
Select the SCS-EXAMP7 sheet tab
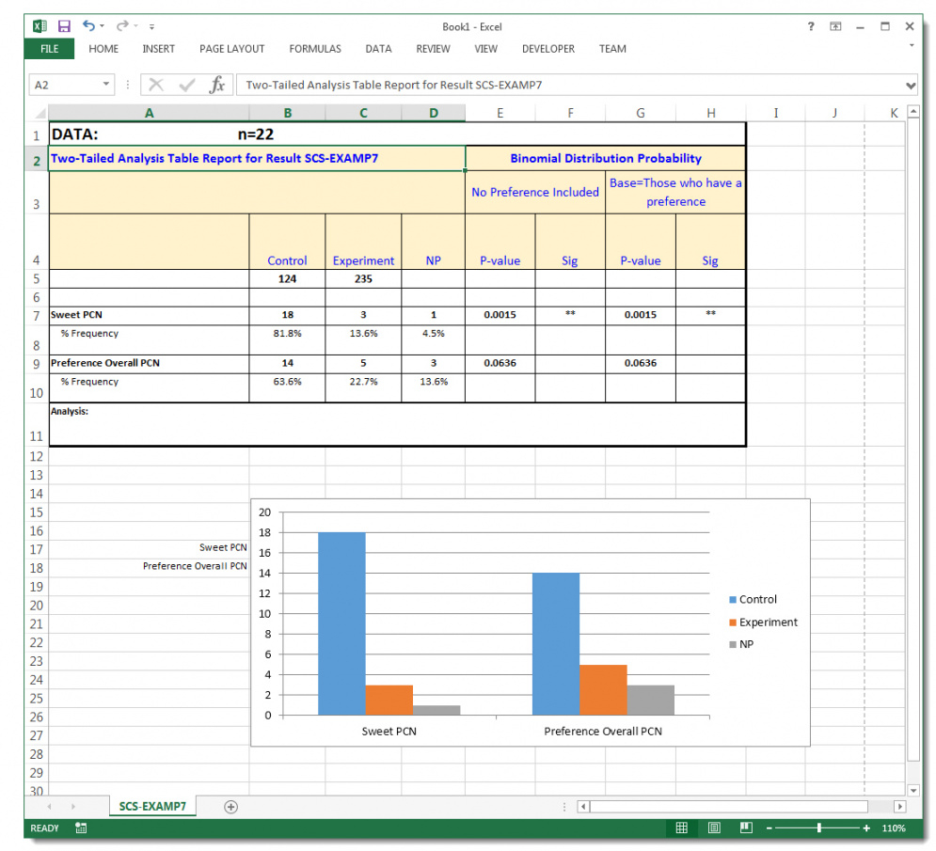[x=151, y=807]
